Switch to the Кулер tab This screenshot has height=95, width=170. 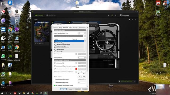coord(61,28)
